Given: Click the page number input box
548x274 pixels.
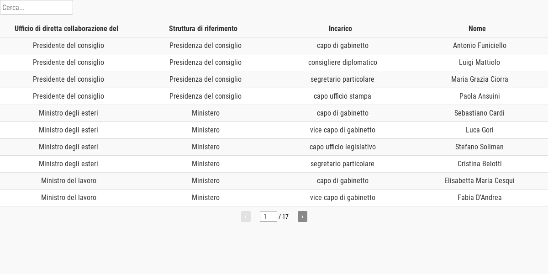Looking at the screenshot, I should [x=269, y=216].
